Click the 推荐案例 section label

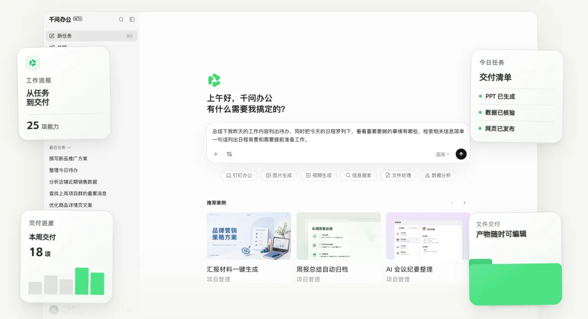(216, 203)
